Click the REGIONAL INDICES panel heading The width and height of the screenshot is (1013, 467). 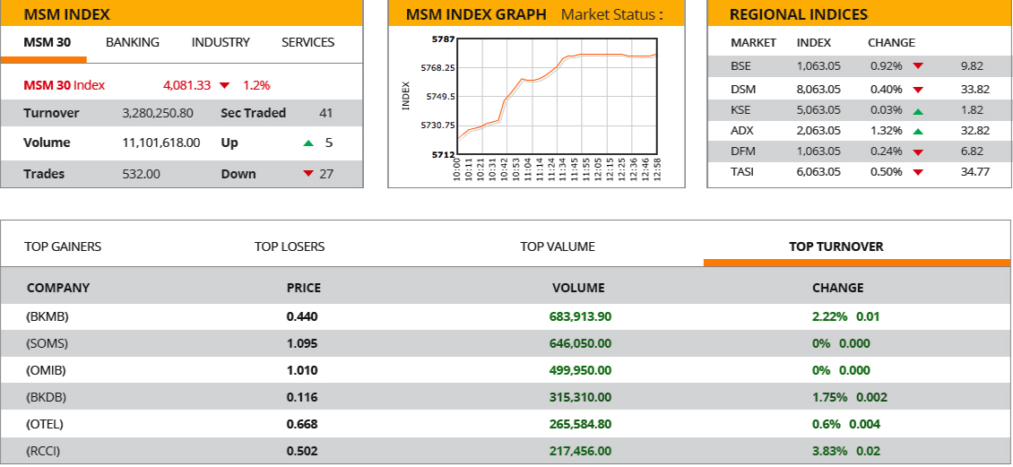click(799, 15)
